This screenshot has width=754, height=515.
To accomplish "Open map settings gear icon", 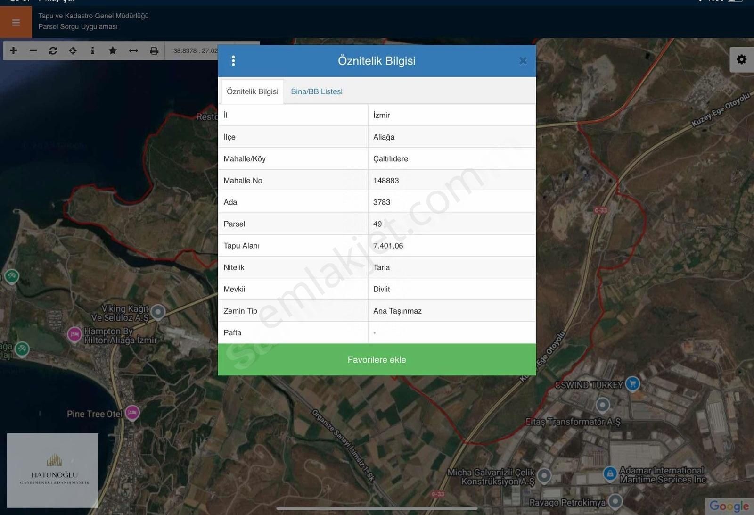I will tap(742, 59).
